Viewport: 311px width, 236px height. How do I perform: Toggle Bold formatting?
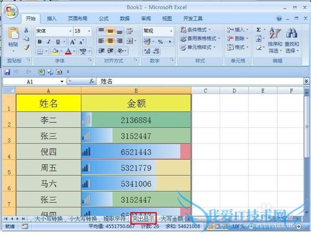pyautogui.click(x=40, y=42)
